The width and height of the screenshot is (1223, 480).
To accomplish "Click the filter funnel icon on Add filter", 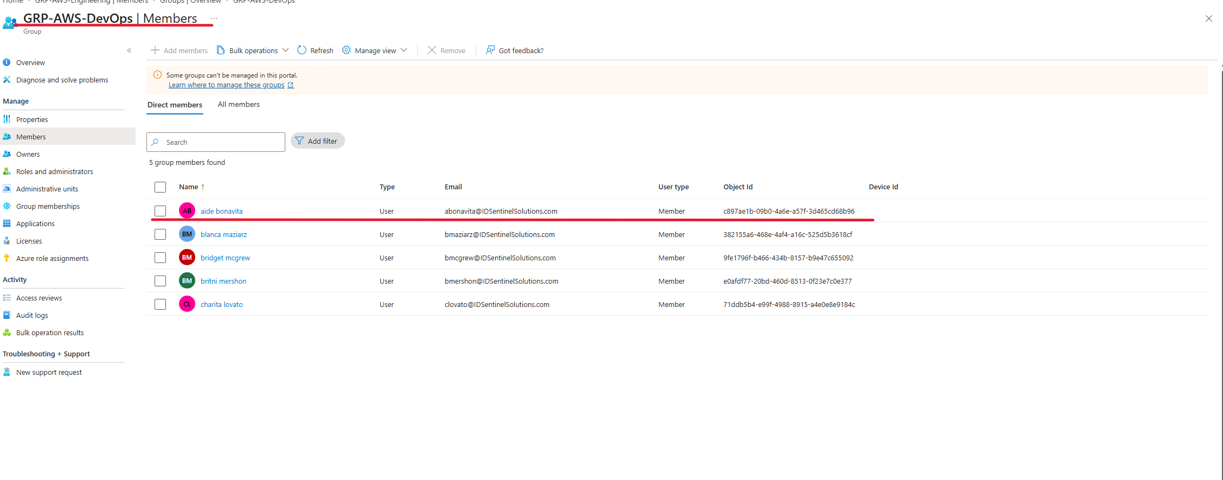I will [x=299, y=141].
